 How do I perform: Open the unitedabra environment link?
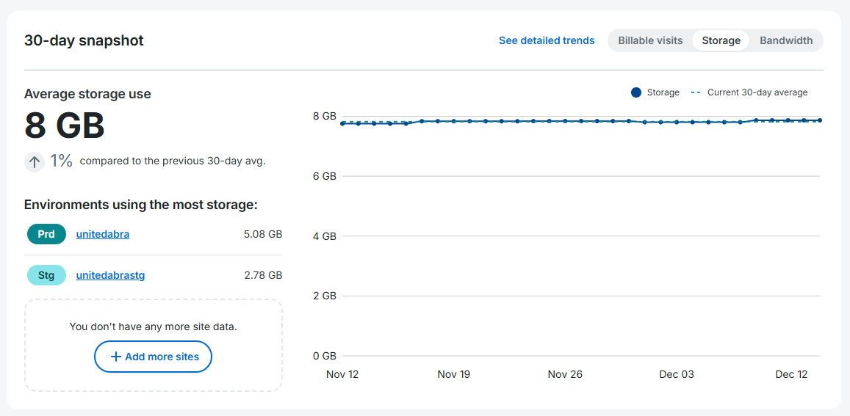(x=103, y=234)
